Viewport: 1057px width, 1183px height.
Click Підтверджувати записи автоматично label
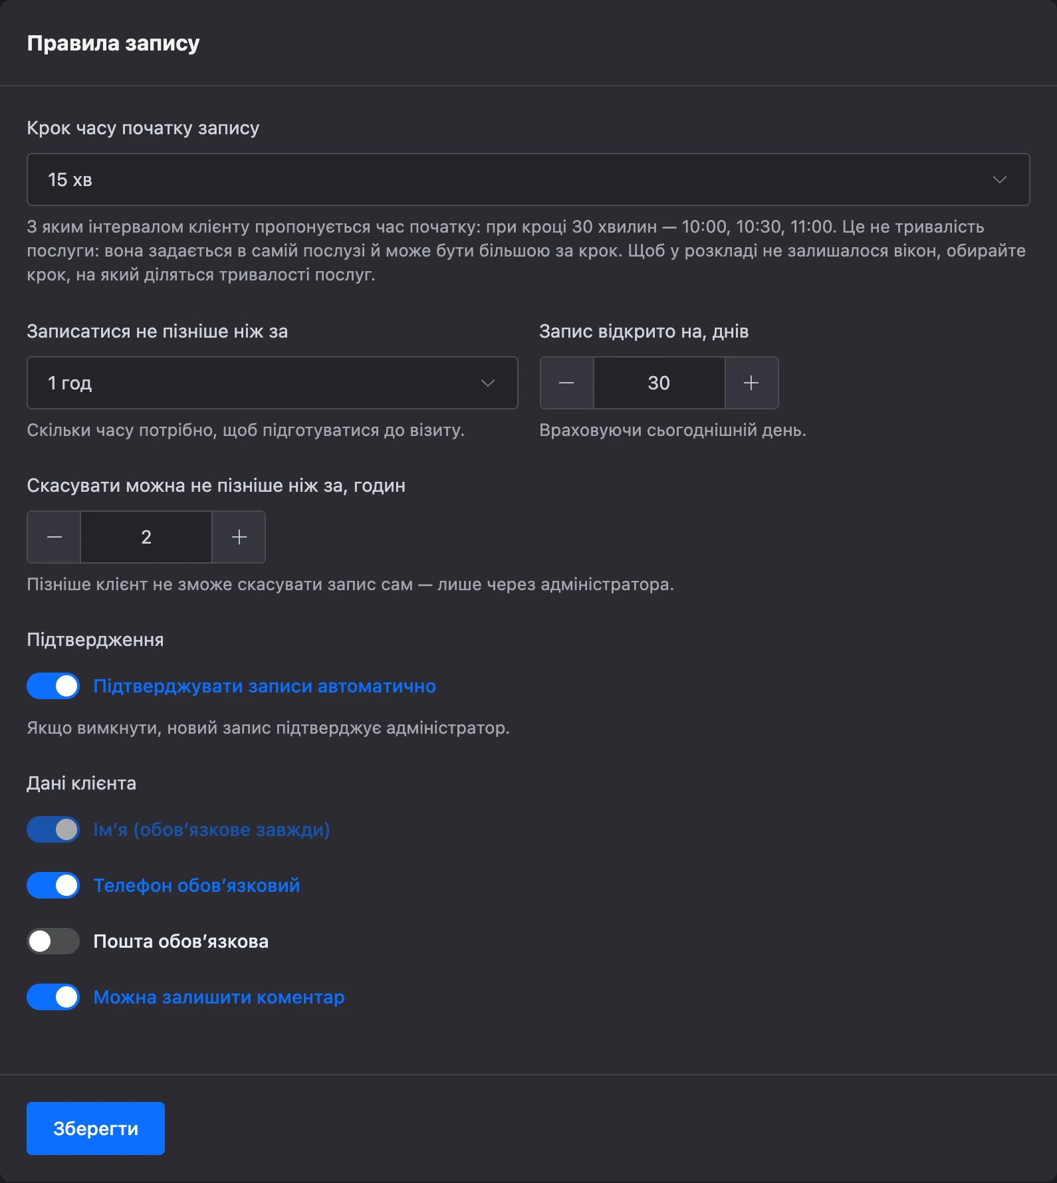click(265, 686)
